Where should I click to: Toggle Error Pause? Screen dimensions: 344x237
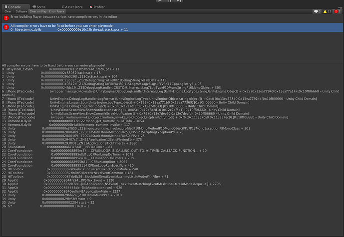56,11
